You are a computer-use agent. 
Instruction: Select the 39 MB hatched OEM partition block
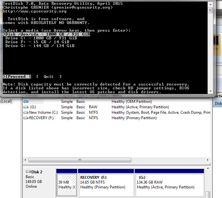click(67, 185)
